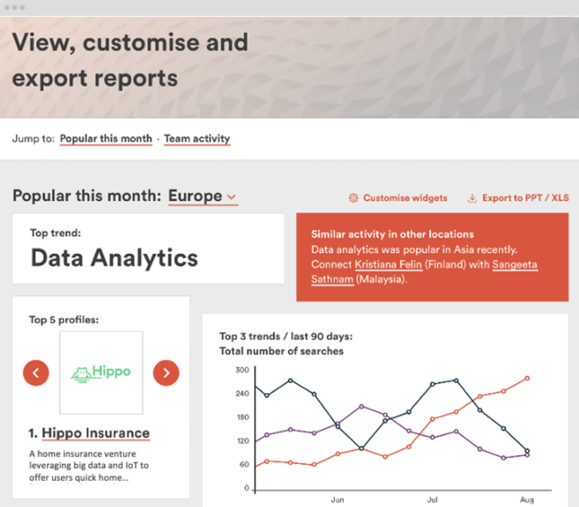Click the Jun label on chart axis
The height and width of the screenshot is (507, 579).
click(x=337, y=500)
